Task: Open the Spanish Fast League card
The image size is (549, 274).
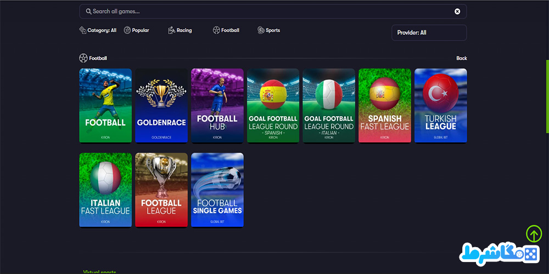Action: coord(385,106)
